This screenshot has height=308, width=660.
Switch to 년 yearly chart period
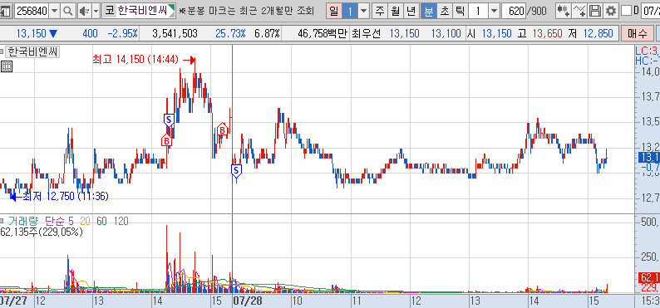[411, 11]
